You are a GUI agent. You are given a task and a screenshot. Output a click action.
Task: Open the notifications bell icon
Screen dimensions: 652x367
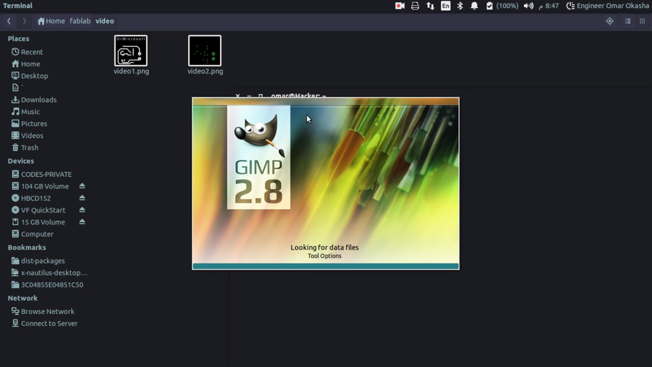point(474,6)
